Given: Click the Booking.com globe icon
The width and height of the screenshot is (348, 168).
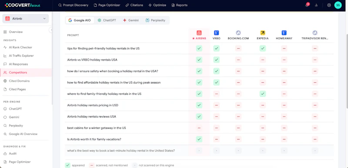Looking at the screenshot, I should point(238,33).
